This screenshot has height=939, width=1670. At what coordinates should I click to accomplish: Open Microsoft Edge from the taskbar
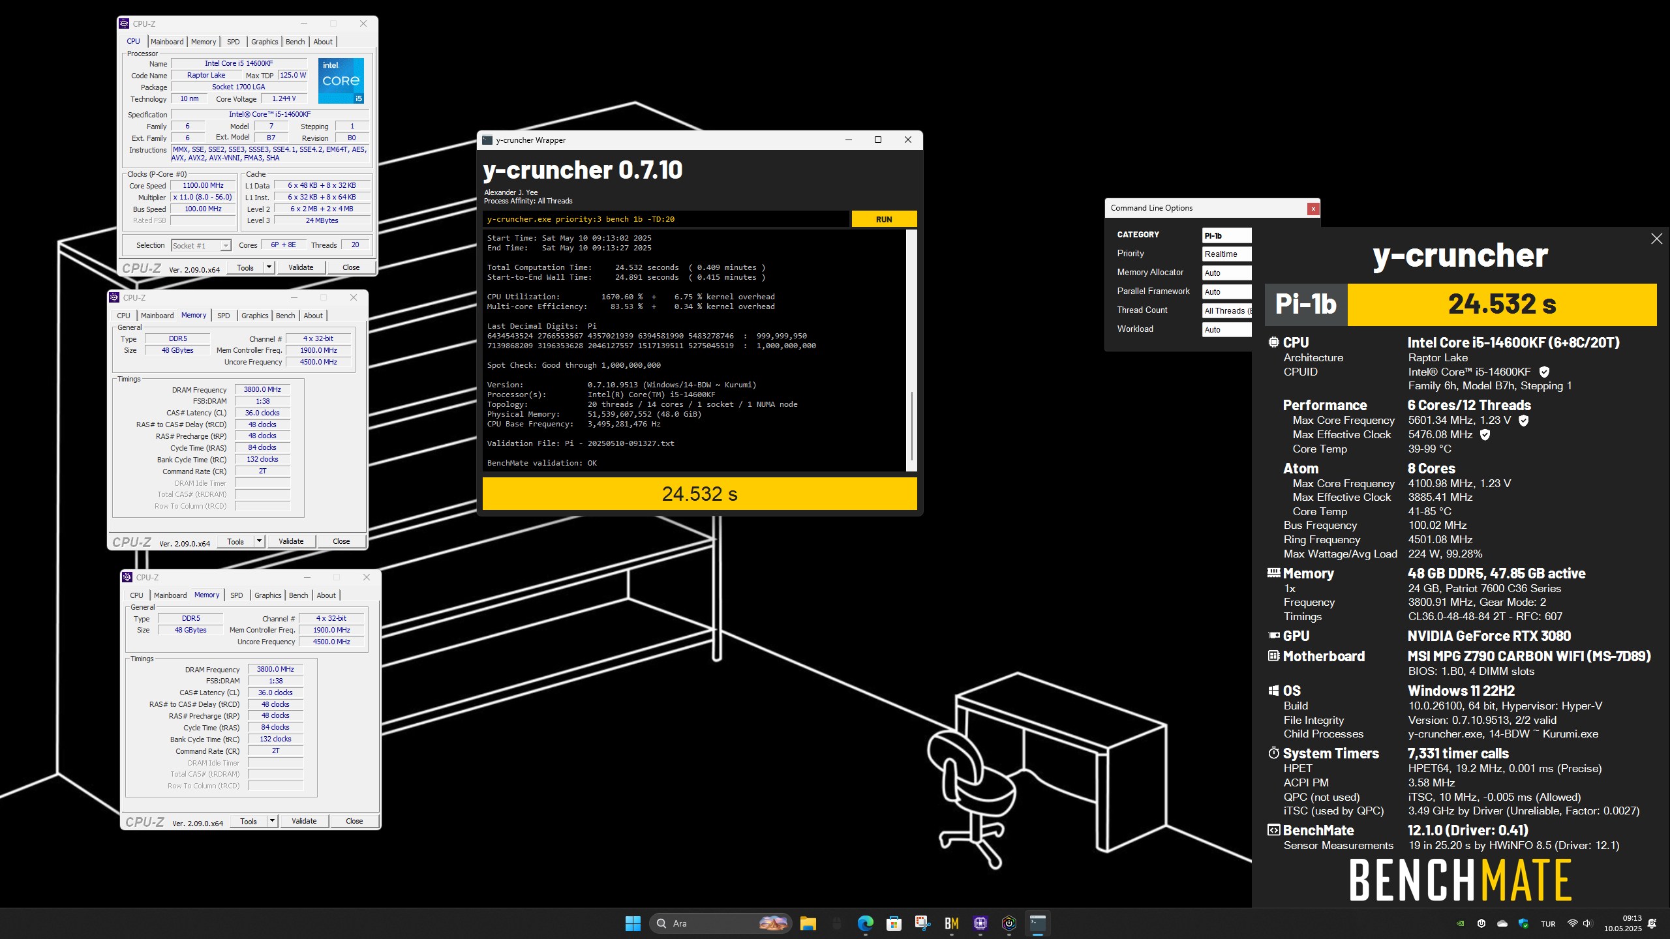tap(866, 923)
